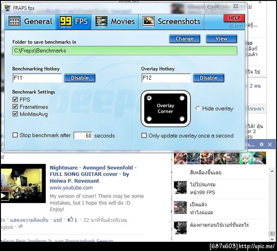Click the Screenshots picture icon

tap(149, 22)
